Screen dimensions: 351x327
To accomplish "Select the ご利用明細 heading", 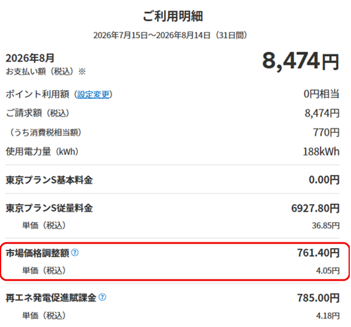I will [x=173, y=16].
